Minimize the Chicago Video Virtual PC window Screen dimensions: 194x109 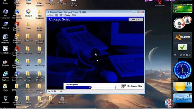click(134, 12)
